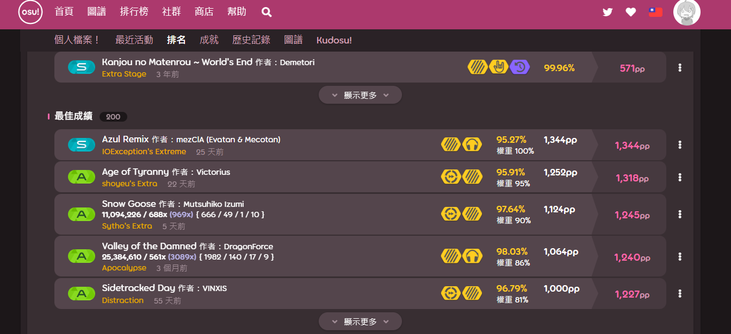Click Hidden mod icon on Sidetracked Day
The image size is (731, 334).
472,293
